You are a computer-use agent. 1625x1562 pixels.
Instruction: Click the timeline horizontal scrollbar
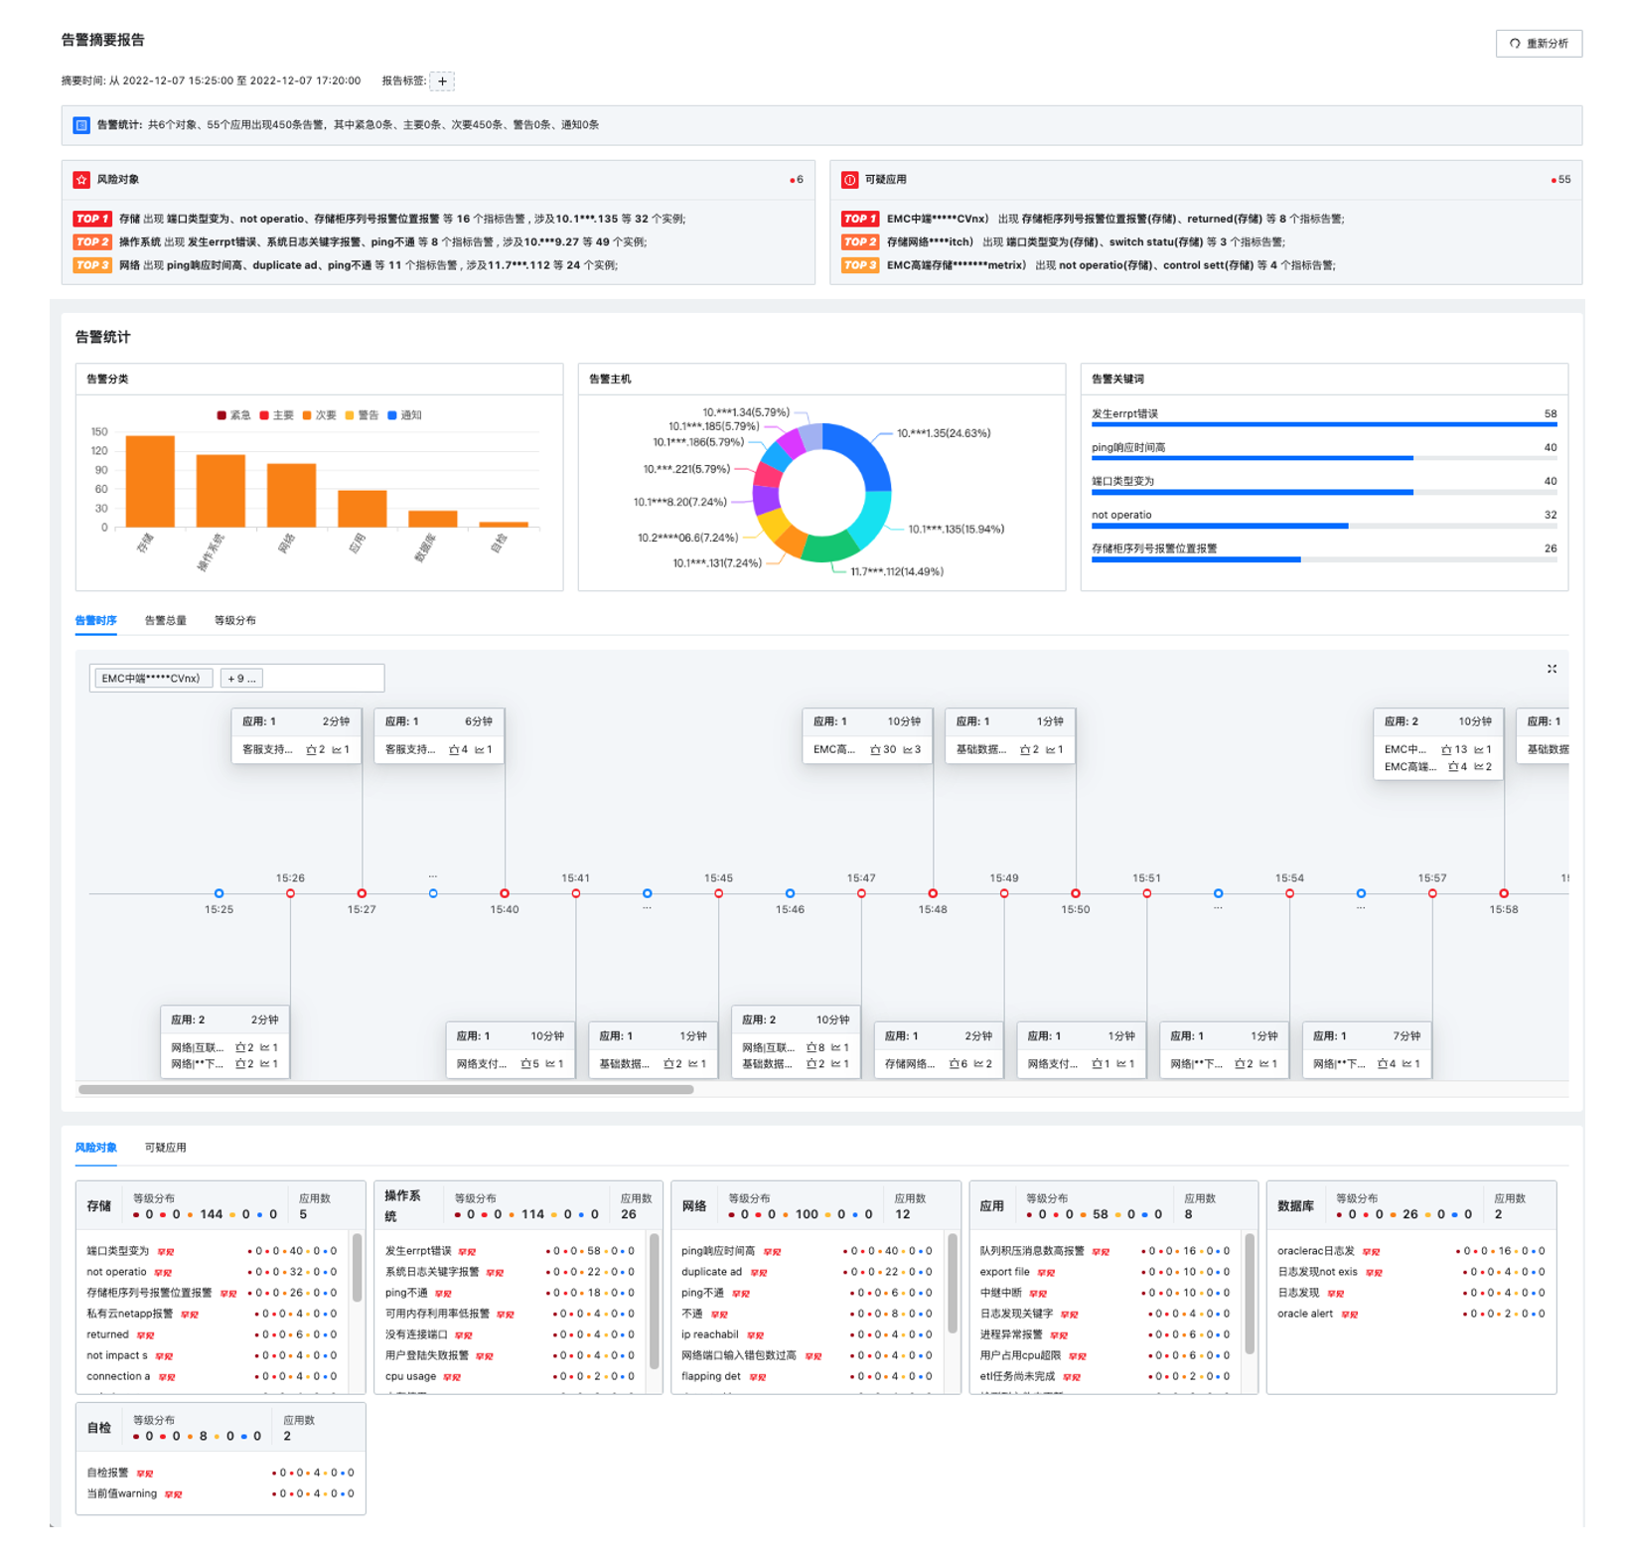(385, 1089)
